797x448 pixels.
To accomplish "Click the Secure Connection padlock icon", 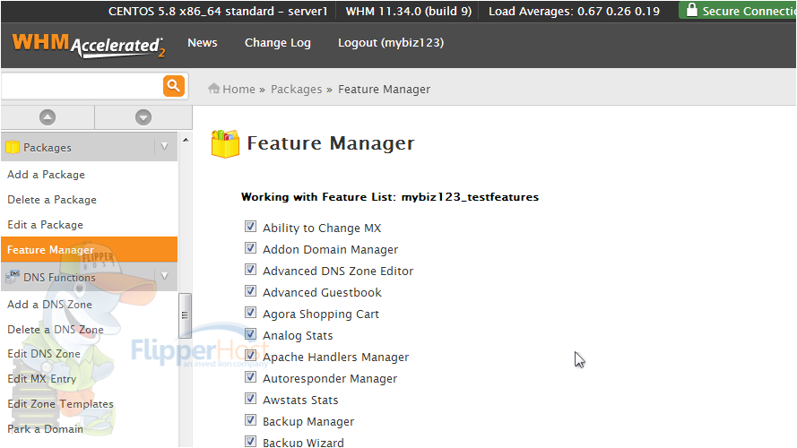I will 692,10.
